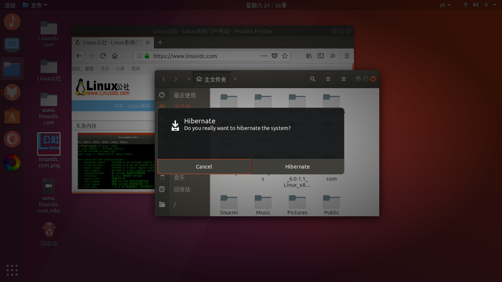Open the color wheel app in dock

click(12, 163)
